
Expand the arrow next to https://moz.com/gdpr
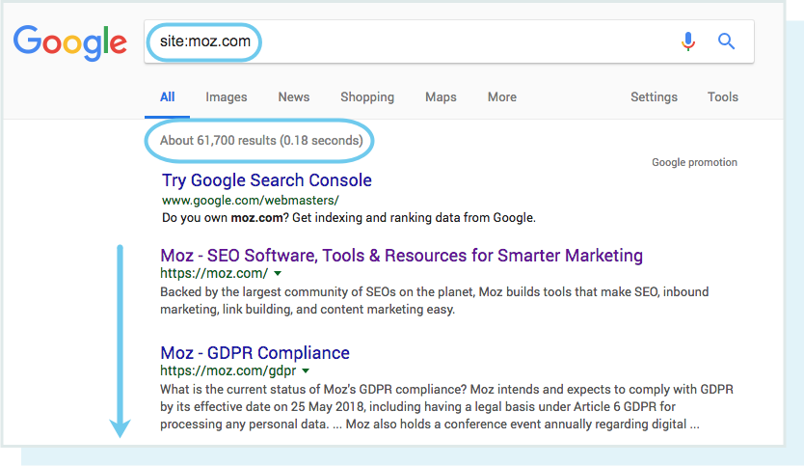[x=306, y=370]
